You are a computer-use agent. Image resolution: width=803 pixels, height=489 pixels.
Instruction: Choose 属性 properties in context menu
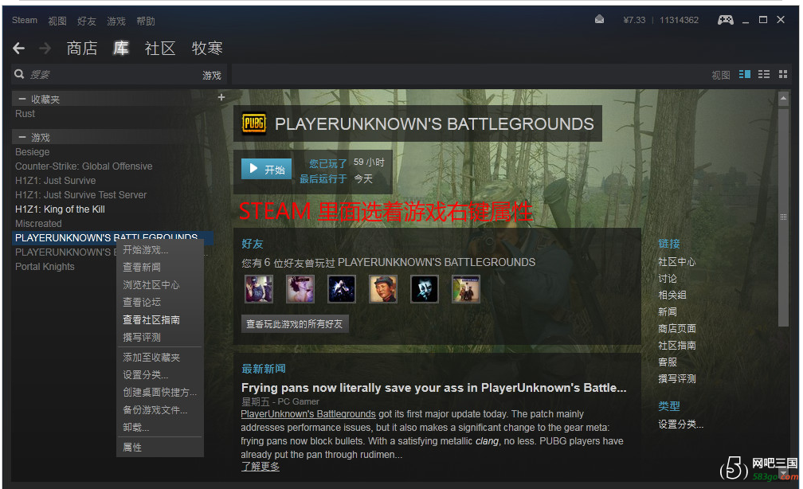click(x=160, y=447)
